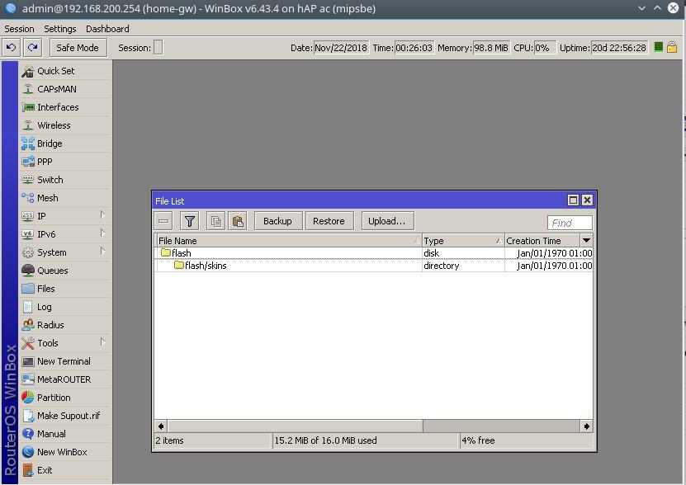The width and height of the screenshot is (686, 485).
Task: Launch a New Terminal
Action: (x=64, y=361)
